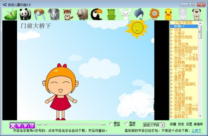Open the lion category icon
The width and height of the screenshot is (208, 136).
pyautogui.click(x=154, y=14)
